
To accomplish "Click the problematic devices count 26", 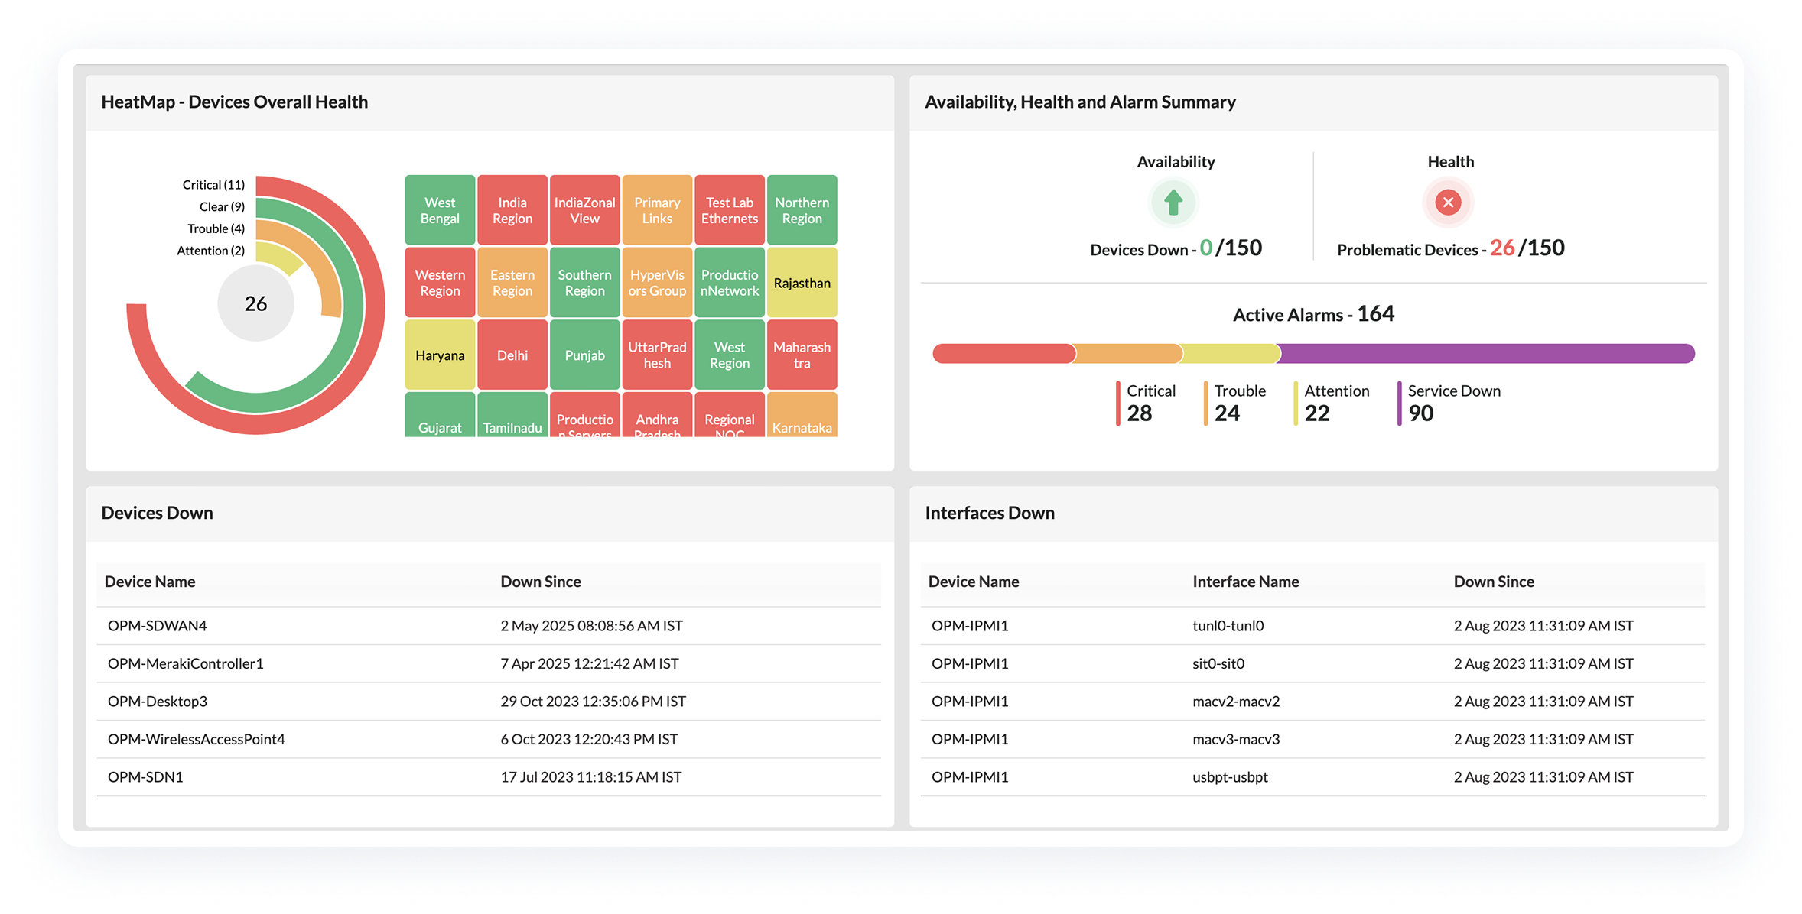I will tap(1501, 248).
